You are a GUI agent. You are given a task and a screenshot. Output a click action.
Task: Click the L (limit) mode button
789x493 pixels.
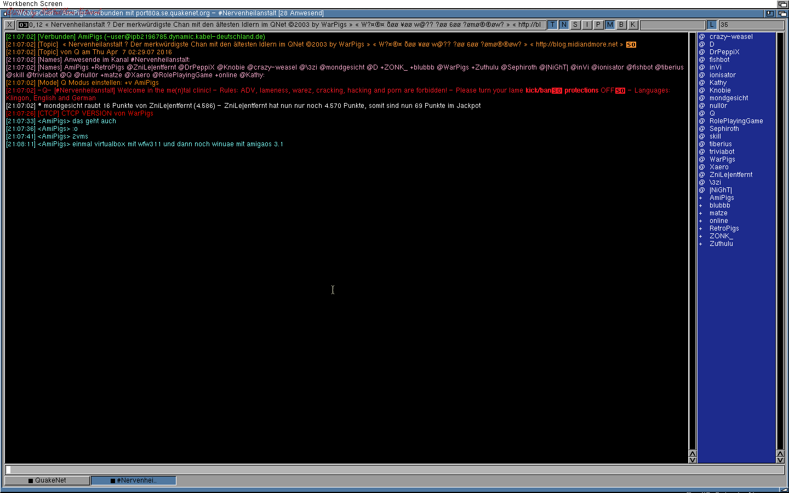[x=712, y=25]
